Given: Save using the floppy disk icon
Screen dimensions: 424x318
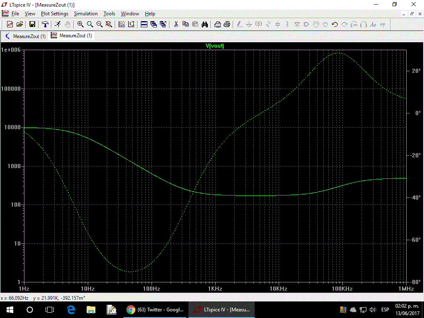Looking at the screenshot, I should click(x=32, y=24).
